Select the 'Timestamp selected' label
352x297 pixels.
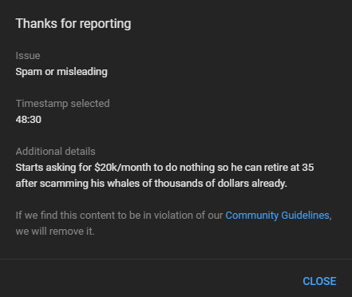click(63, 104)
